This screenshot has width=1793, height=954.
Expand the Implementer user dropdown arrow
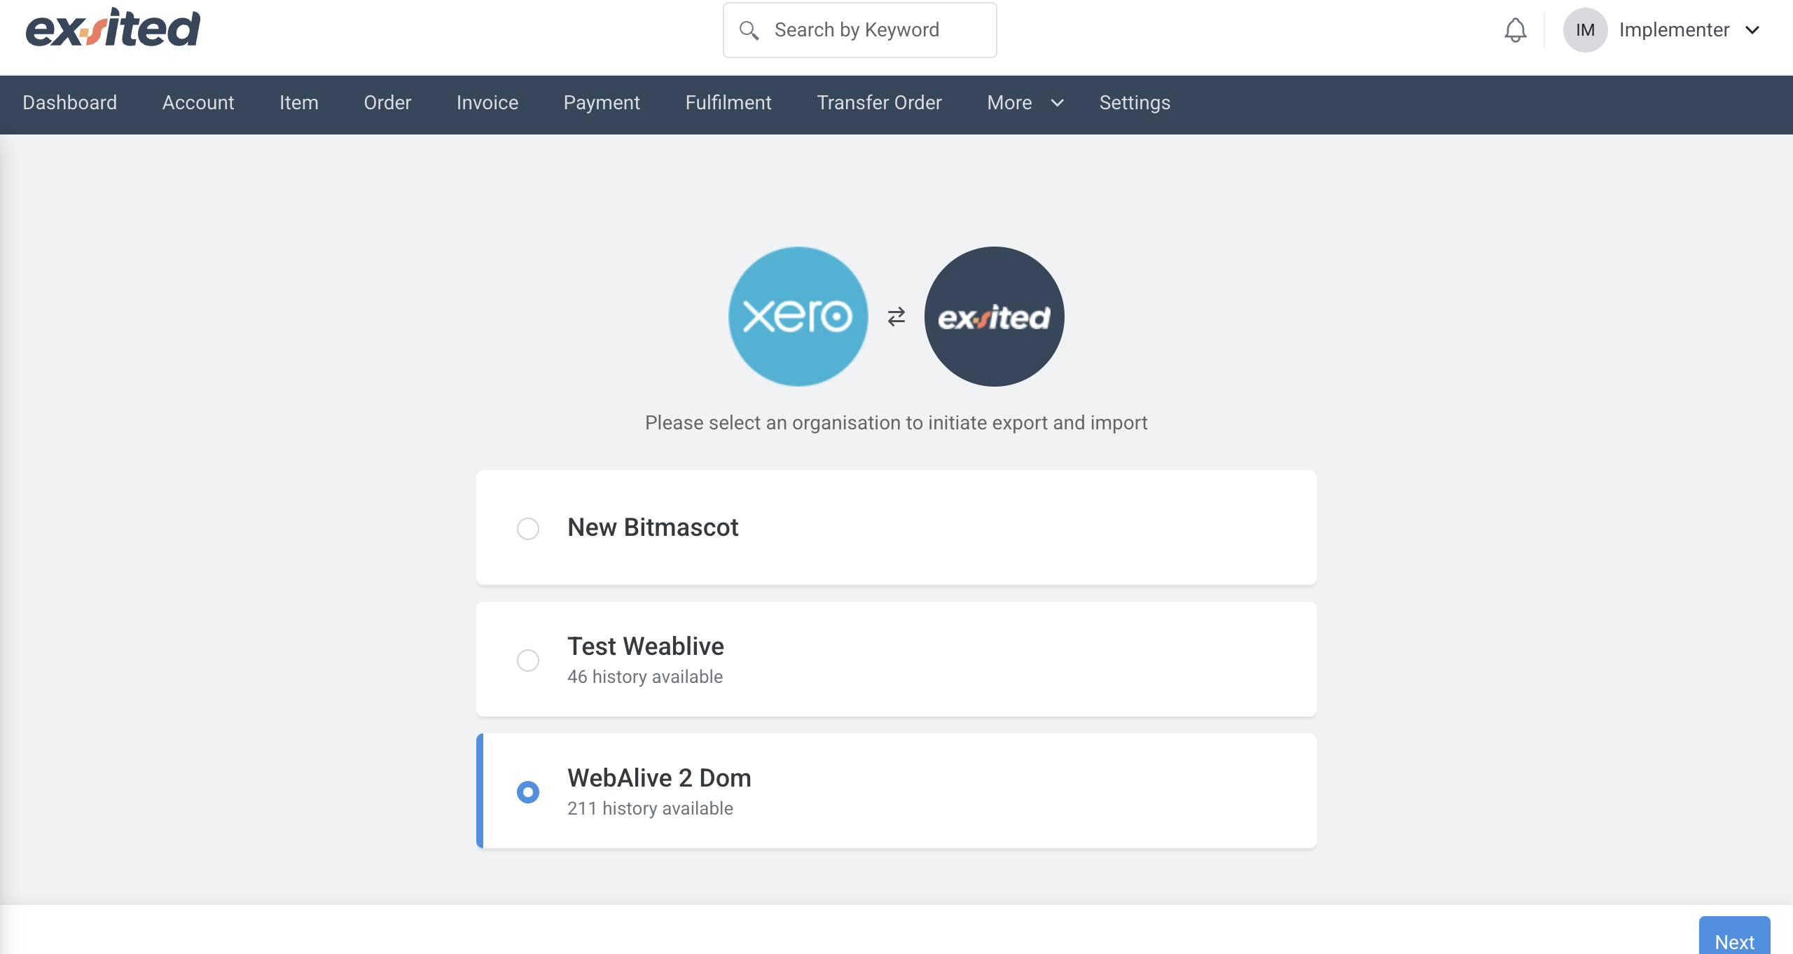[x=1752, y=30]
